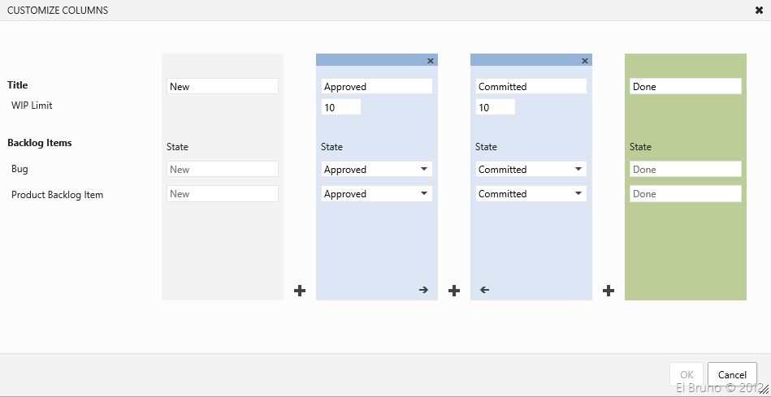
Task: Click the Committed column title field
Action: tap(531, 87)
